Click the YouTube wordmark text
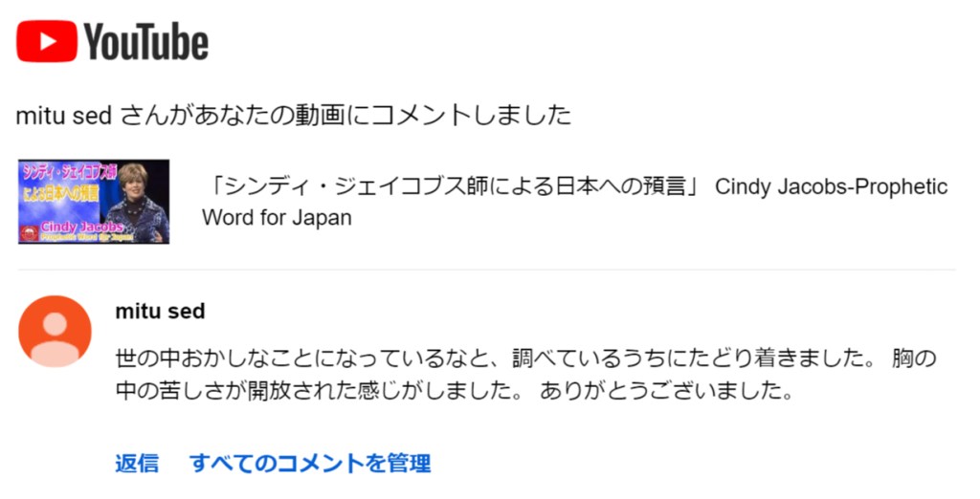The height and width of the screenshot is (499, 980). [x=145, y=42]
